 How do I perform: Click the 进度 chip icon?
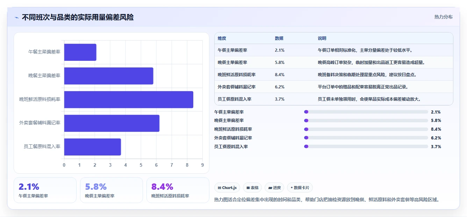270,188
